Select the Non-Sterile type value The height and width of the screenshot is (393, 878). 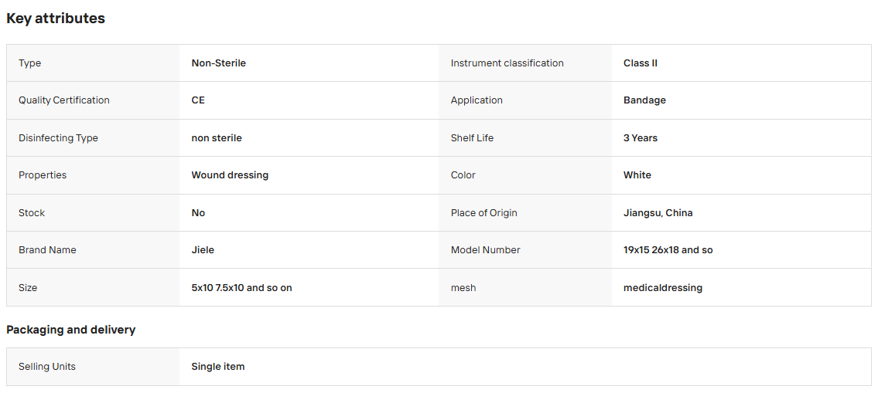[x=218, y=63]
